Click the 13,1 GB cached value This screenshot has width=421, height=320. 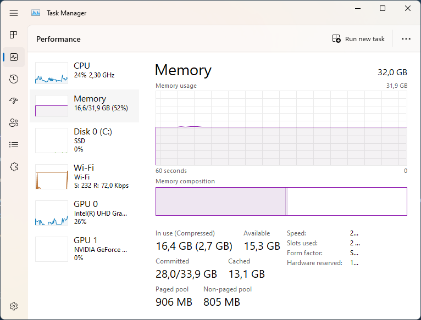tap(246, 274)
